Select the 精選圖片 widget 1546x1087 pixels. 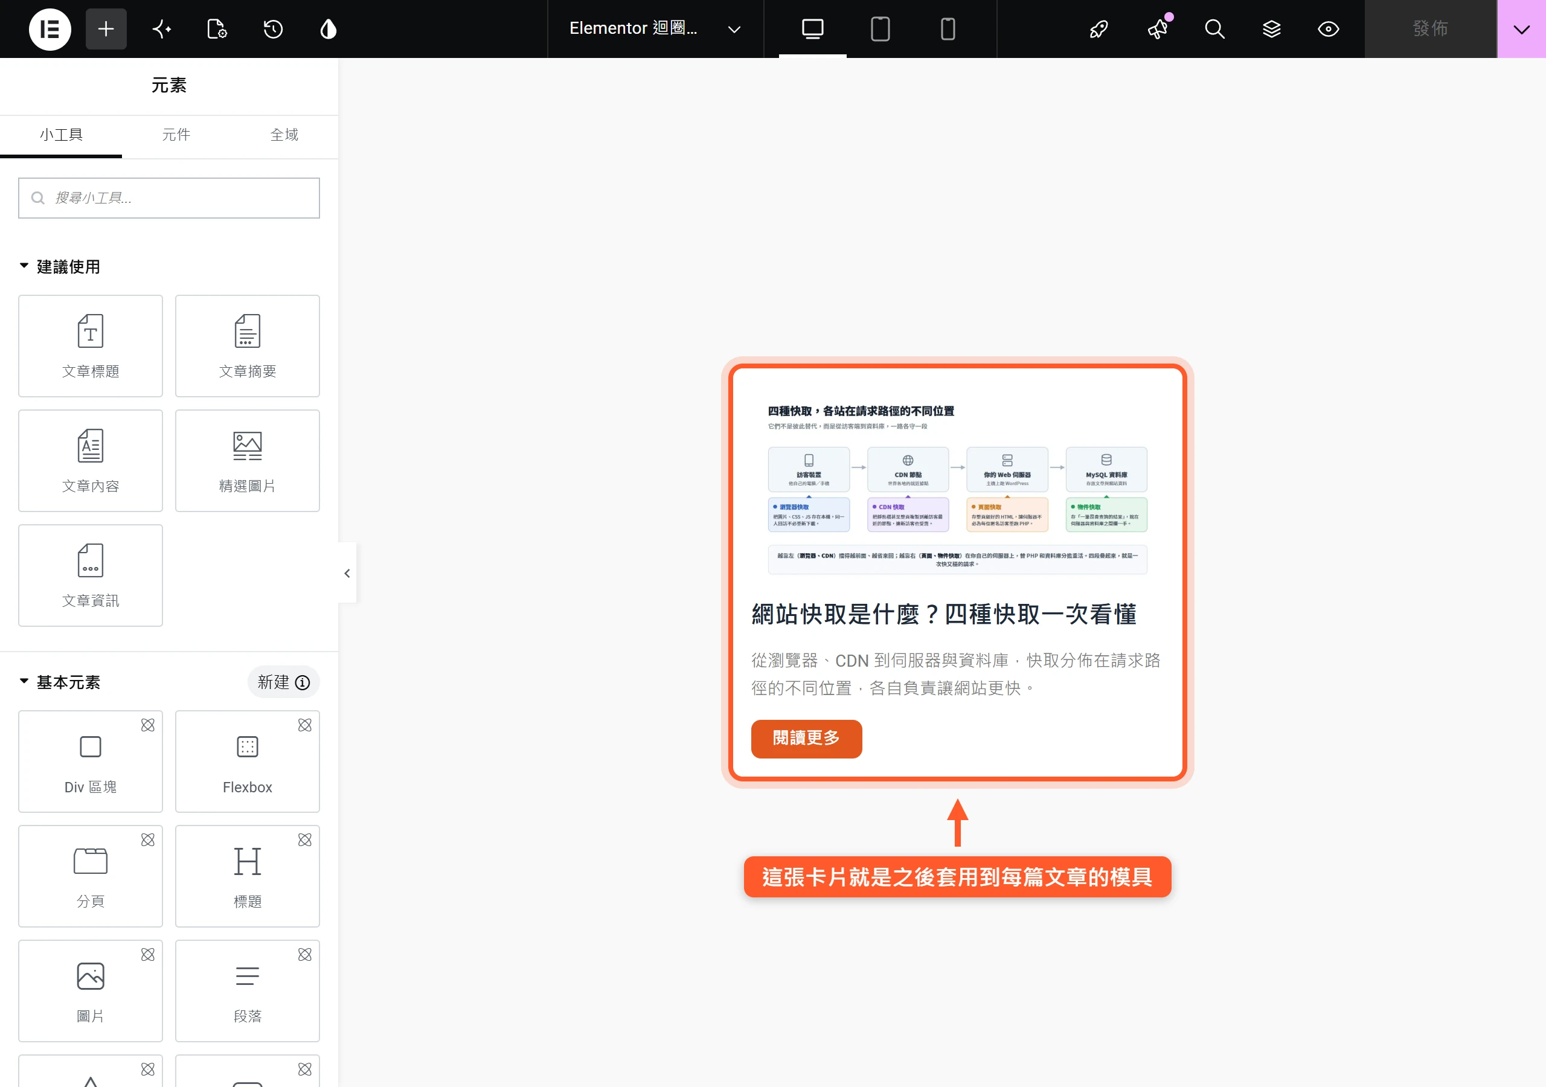pos(247,461)
